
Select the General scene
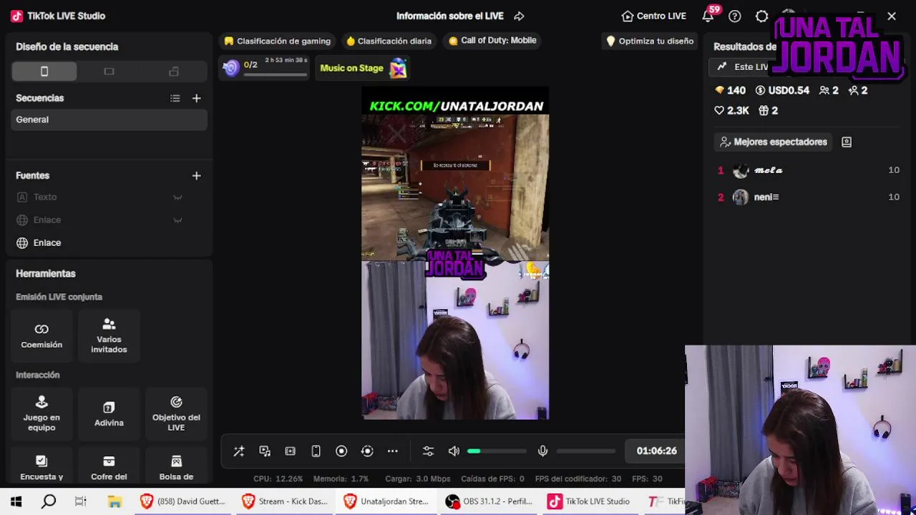point(109,119)
